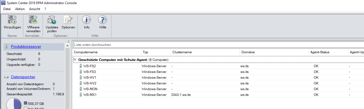Image resolution: width=364 pixels, height=109 pixels.
Task: Sort by Typ column header
Action: tap(156, 52)
